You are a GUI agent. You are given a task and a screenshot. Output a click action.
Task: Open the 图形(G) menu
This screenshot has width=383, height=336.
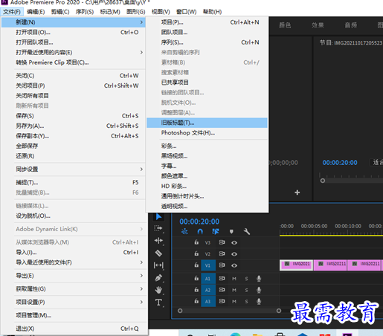[x=136, y=12]
